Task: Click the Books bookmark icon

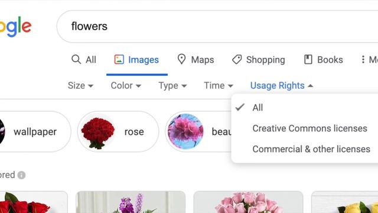Action: pos(308,59)
